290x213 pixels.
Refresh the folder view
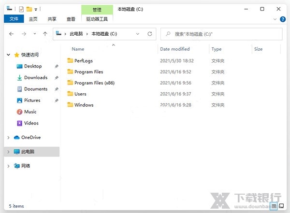(150, 34)
